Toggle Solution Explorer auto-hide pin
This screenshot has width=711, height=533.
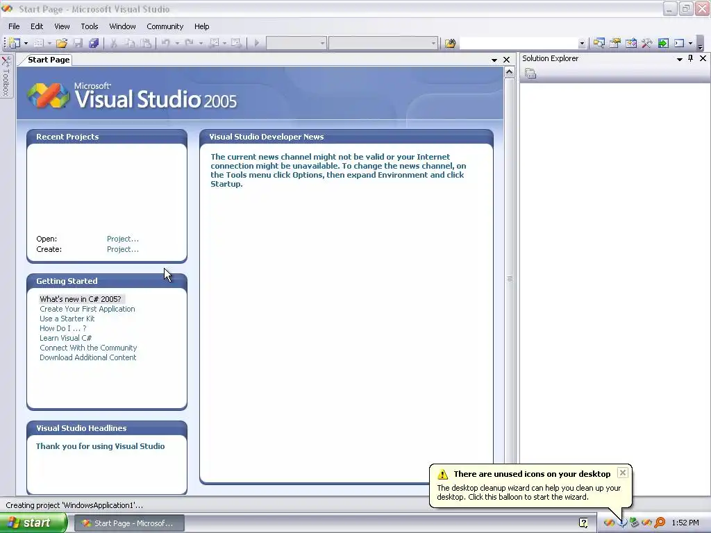point(691,58)
